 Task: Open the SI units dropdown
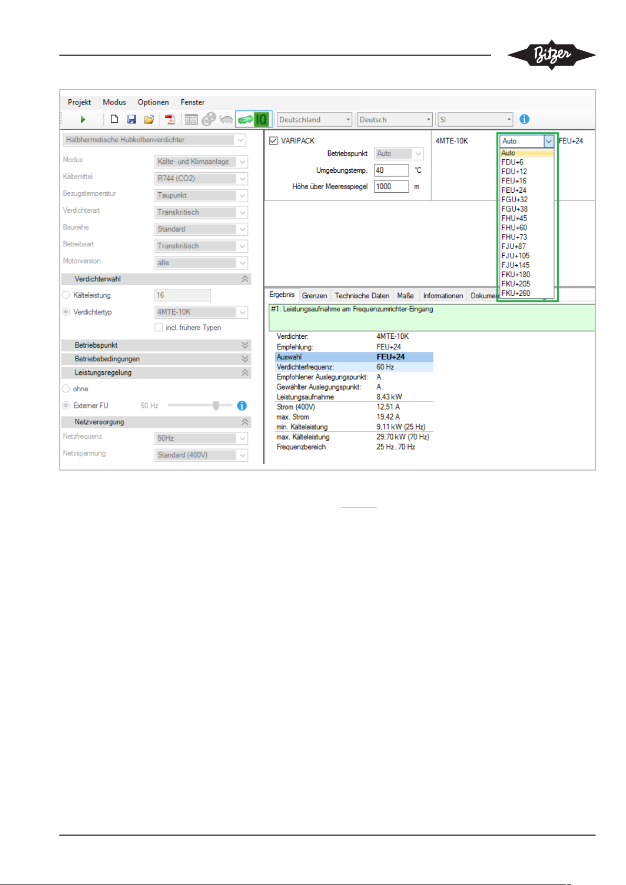click(x=475, y=120)
